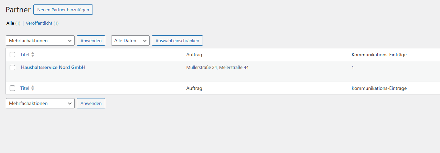
Task: Click the bottom Anwenden button
Action: [91, 103]
